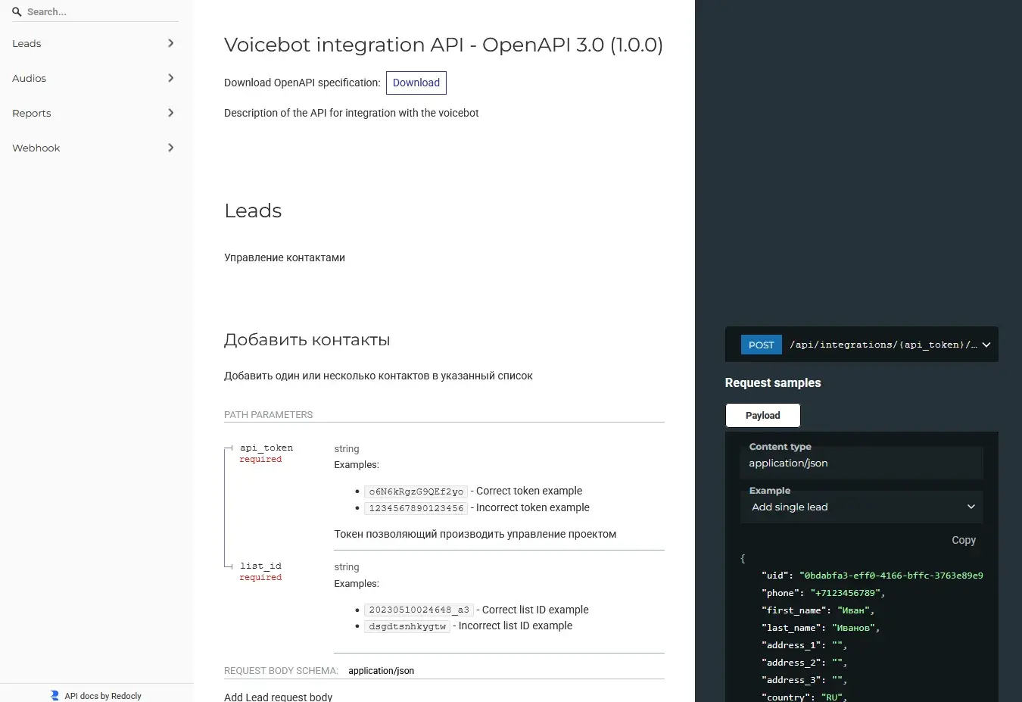
Task: Click the Add Lead request body text
Action: coord(279,697)
